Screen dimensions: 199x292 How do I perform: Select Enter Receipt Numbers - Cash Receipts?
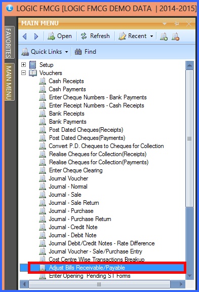pos(97,105)
